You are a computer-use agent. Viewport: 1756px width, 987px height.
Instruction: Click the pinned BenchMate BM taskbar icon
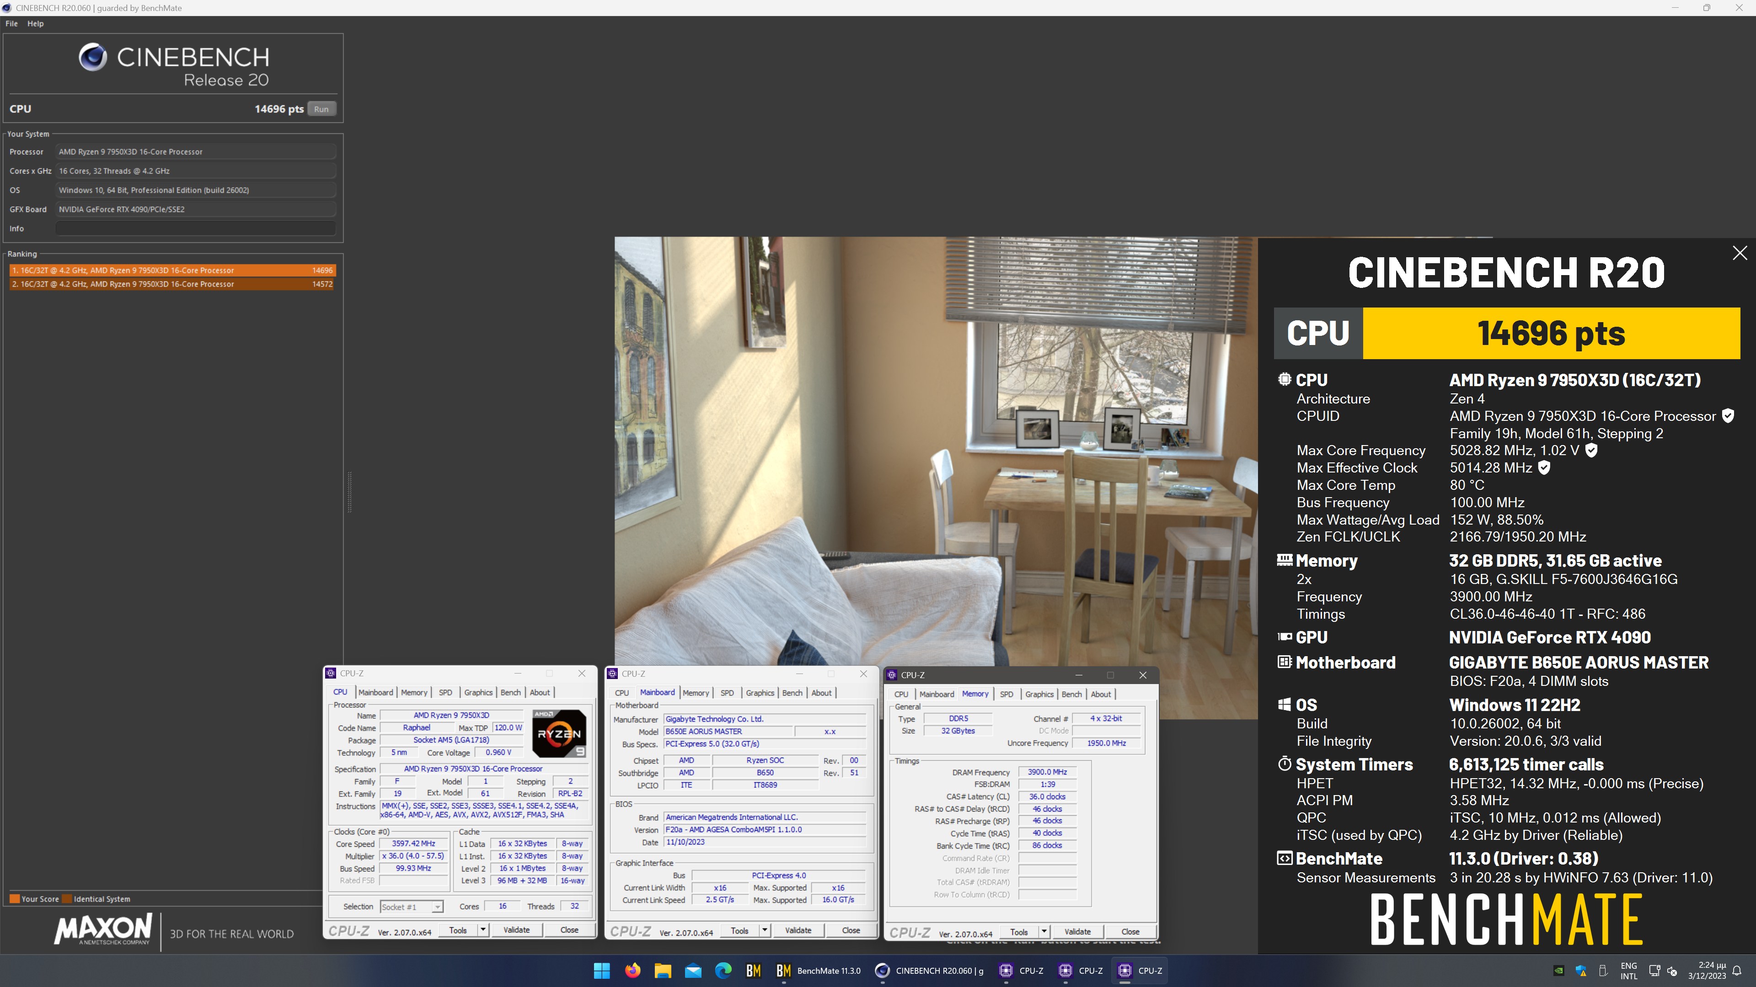pyautogui.click(x=753, y=971)
